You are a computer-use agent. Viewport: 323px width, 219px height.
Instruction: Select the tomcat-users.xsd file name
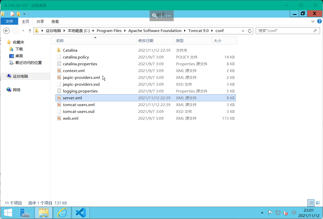click(x=79, y=111)
